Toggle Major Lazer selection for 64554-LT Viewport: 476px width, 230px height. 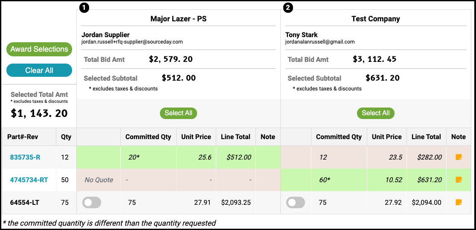(x=92, y=203)
